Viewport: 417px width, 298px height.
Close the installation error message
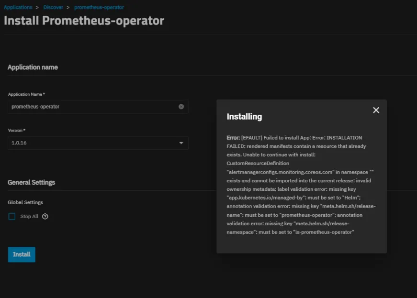pos(376,110)
